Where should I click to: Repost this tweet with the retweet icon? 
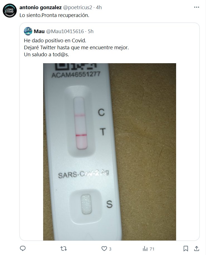click(64, 248)
